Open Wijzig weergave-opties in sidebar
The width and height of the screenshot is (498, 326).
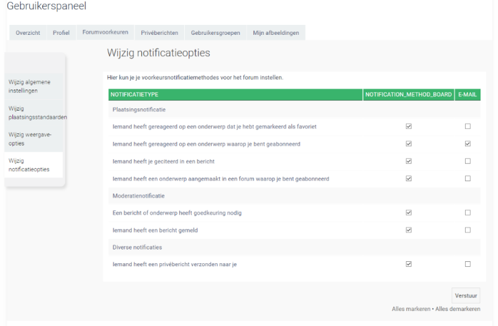tap(30, 139)
